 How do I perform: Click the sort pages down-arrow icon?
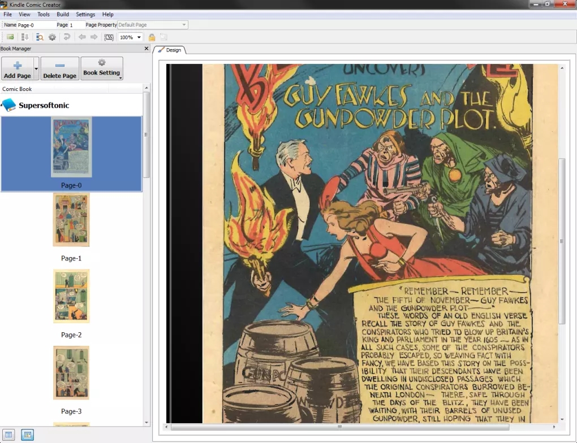(25, 37)
